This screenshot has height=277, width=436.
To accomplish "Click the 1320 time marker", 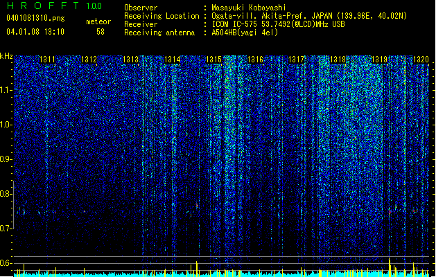I will point(421,60).
